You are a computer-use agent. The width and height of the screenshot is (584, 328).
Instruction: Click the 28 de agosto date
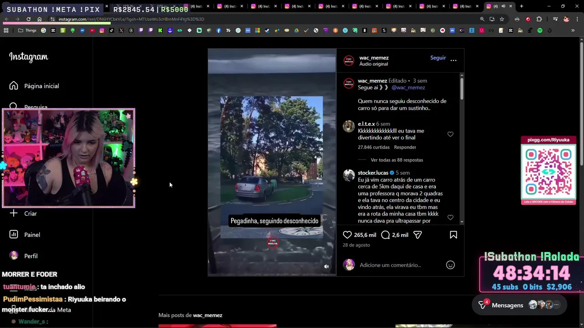tap(356, 245)
